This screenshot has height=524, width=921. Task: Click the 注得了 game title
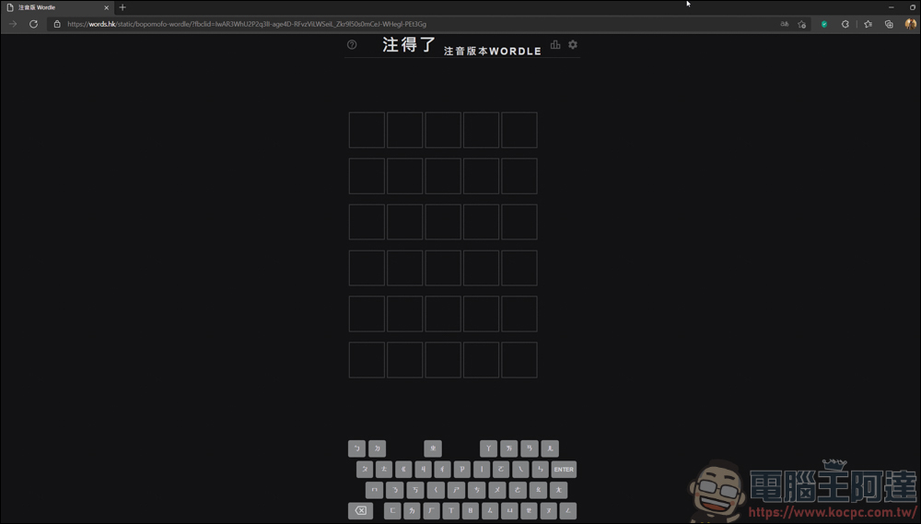click(410, 44)
